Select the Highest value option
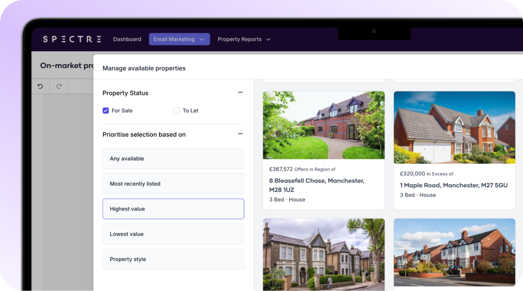The width and height of the screenshot is (523, 291). pos(173,209)
